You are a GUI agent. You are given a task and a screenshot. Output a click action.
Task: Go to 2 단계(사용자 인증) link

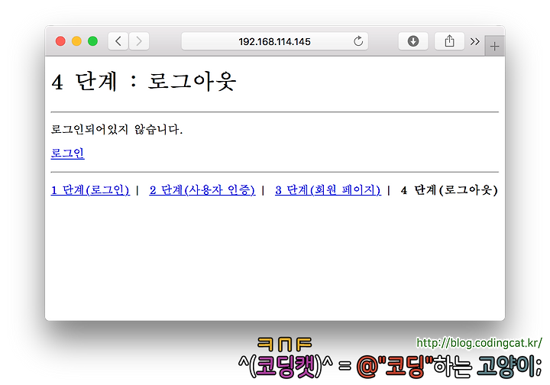click(x=202, y=190)
